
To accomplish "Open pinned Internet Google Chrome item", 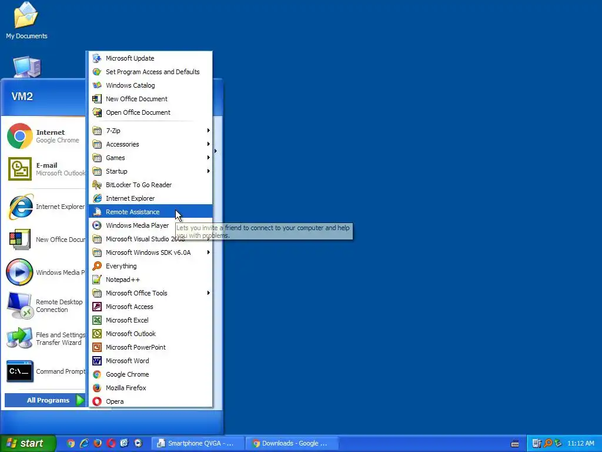I will coord(45,136).
